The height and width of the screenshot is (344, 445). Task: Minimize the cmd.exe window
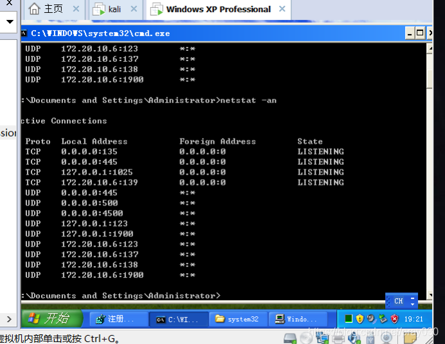409,33
